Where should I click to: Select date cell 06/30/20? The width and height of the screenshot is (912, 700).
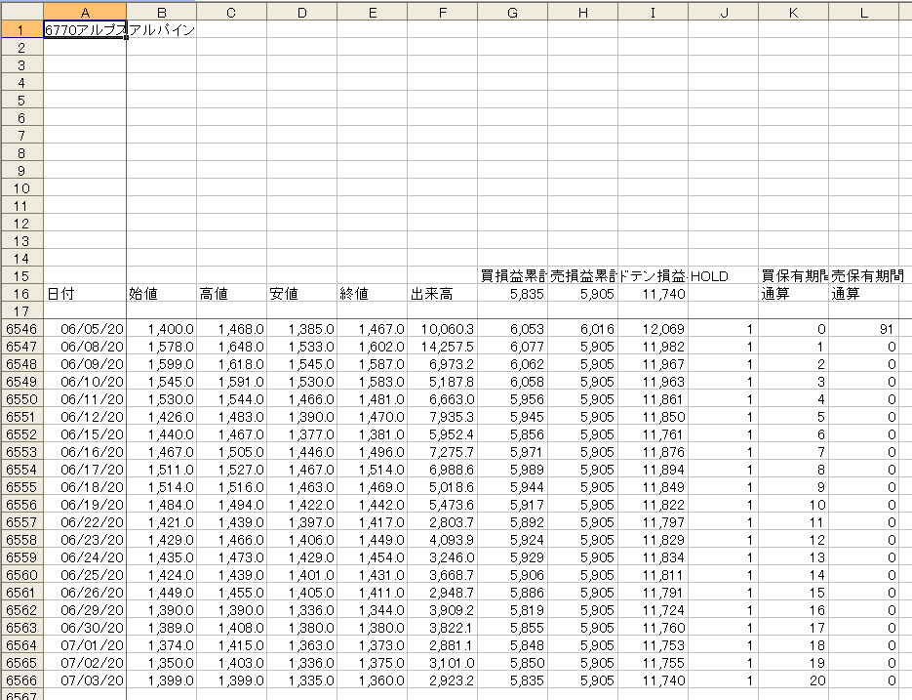coord(85,628)
